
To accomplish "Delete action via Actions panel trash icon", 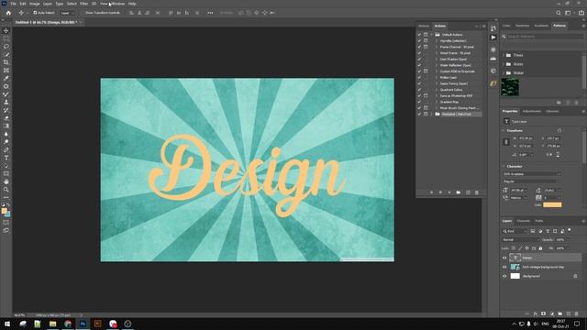I will click(477, 192).
